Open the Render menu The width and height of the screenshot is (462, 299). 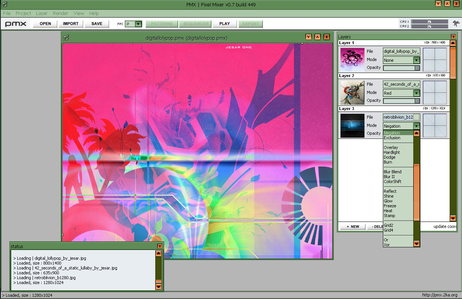[x=60, y=13]
